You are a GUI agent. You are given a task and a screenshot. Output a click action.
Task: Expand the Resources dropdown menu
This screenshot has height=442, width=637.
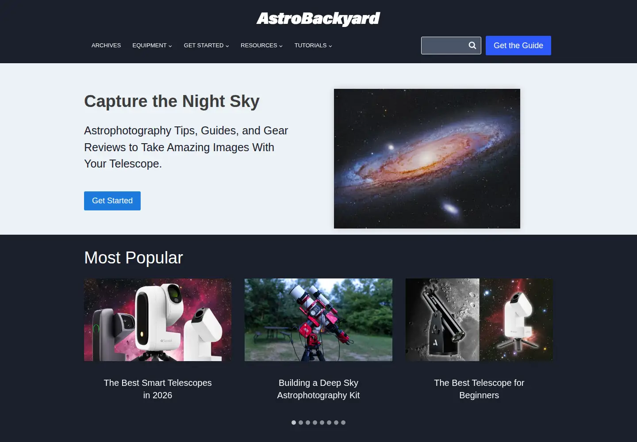coord(261,46)
